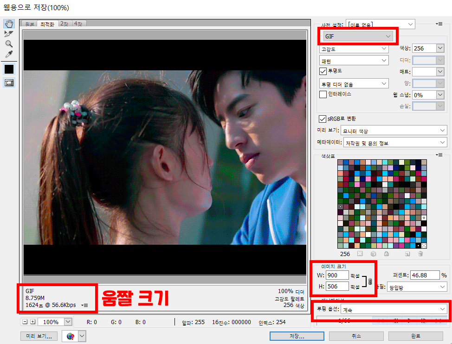Open the GIF file format dropdown
452x344 pixels.
pos(357,36)
